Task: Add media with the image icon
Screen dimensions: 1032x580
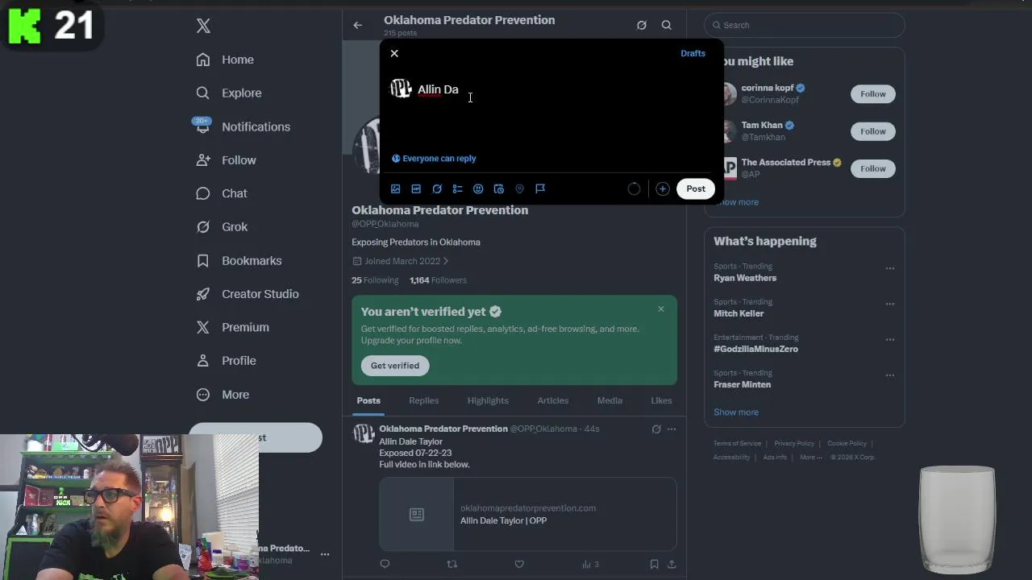Action: tap(396, 188)
